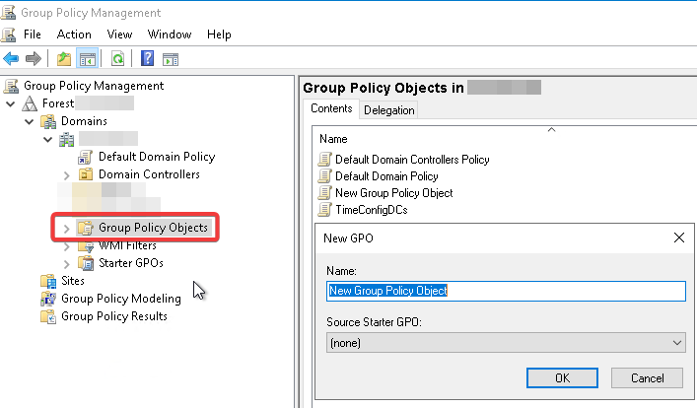The image size is (697, 408).
Task: Close the New GPO dialog
Action: tap(678, 238)
